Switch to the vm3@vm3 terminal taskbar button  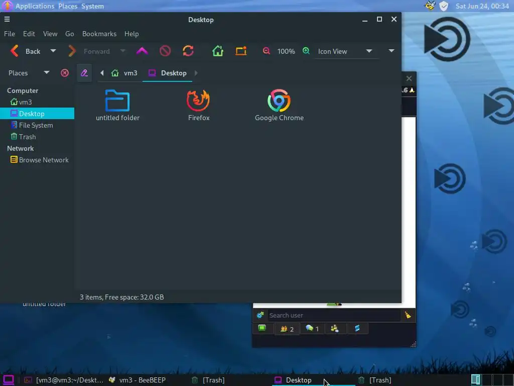point(64,380)
